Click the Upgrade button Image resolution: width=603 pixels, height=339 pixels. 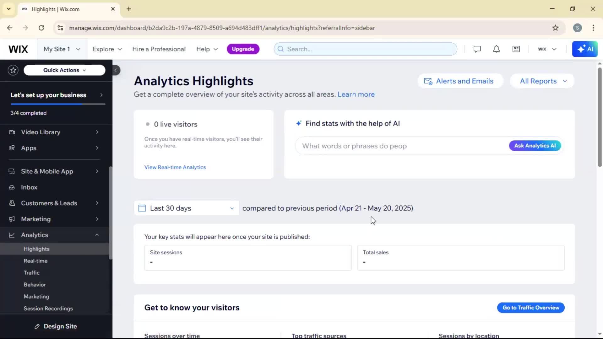click(243, 49)
